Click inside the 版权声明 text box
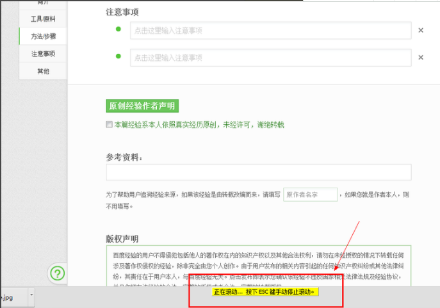Image resolution: width=440 pixels, height=308 pixels. pyautogui.click(x=259, y=266)
